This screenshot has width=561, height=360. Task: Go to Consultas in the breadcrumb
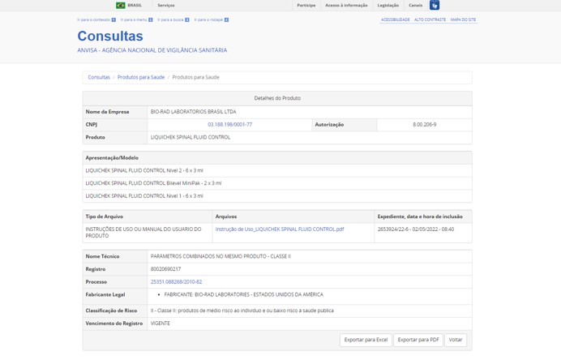[99, 77]
